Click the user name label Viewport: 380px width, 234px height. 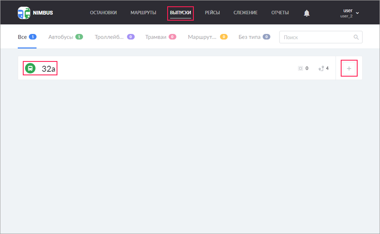(348, 11)
